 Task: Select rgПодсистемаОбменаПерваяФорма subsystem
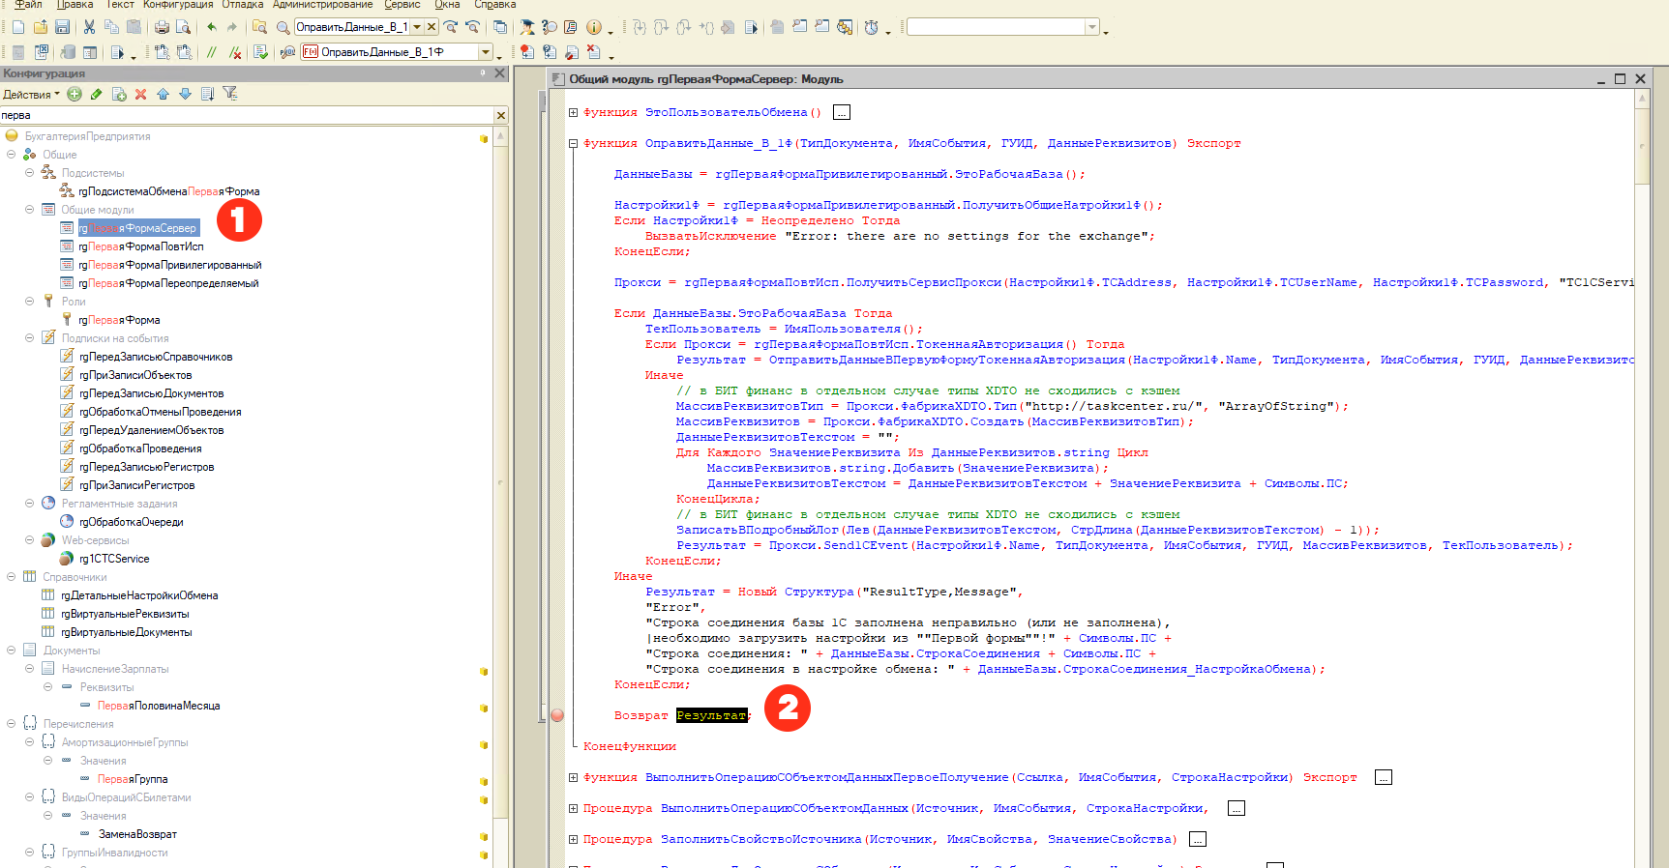click(x=168, y=191)
